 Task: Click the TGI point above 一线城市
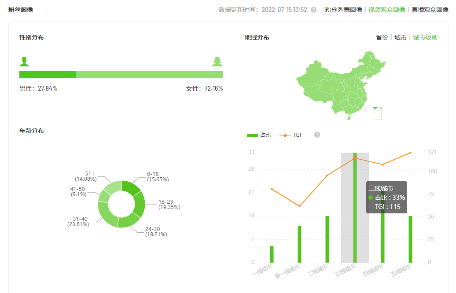click(272, 189)
